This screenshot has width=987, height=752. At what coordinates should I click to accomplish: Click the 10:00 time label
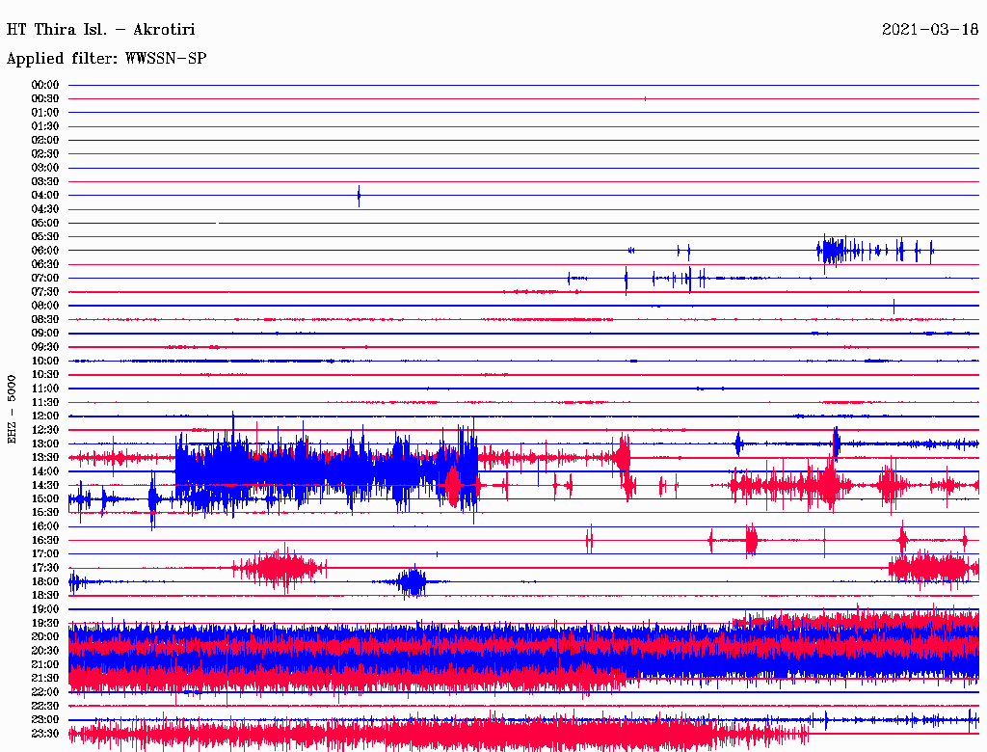pos(45,361)
